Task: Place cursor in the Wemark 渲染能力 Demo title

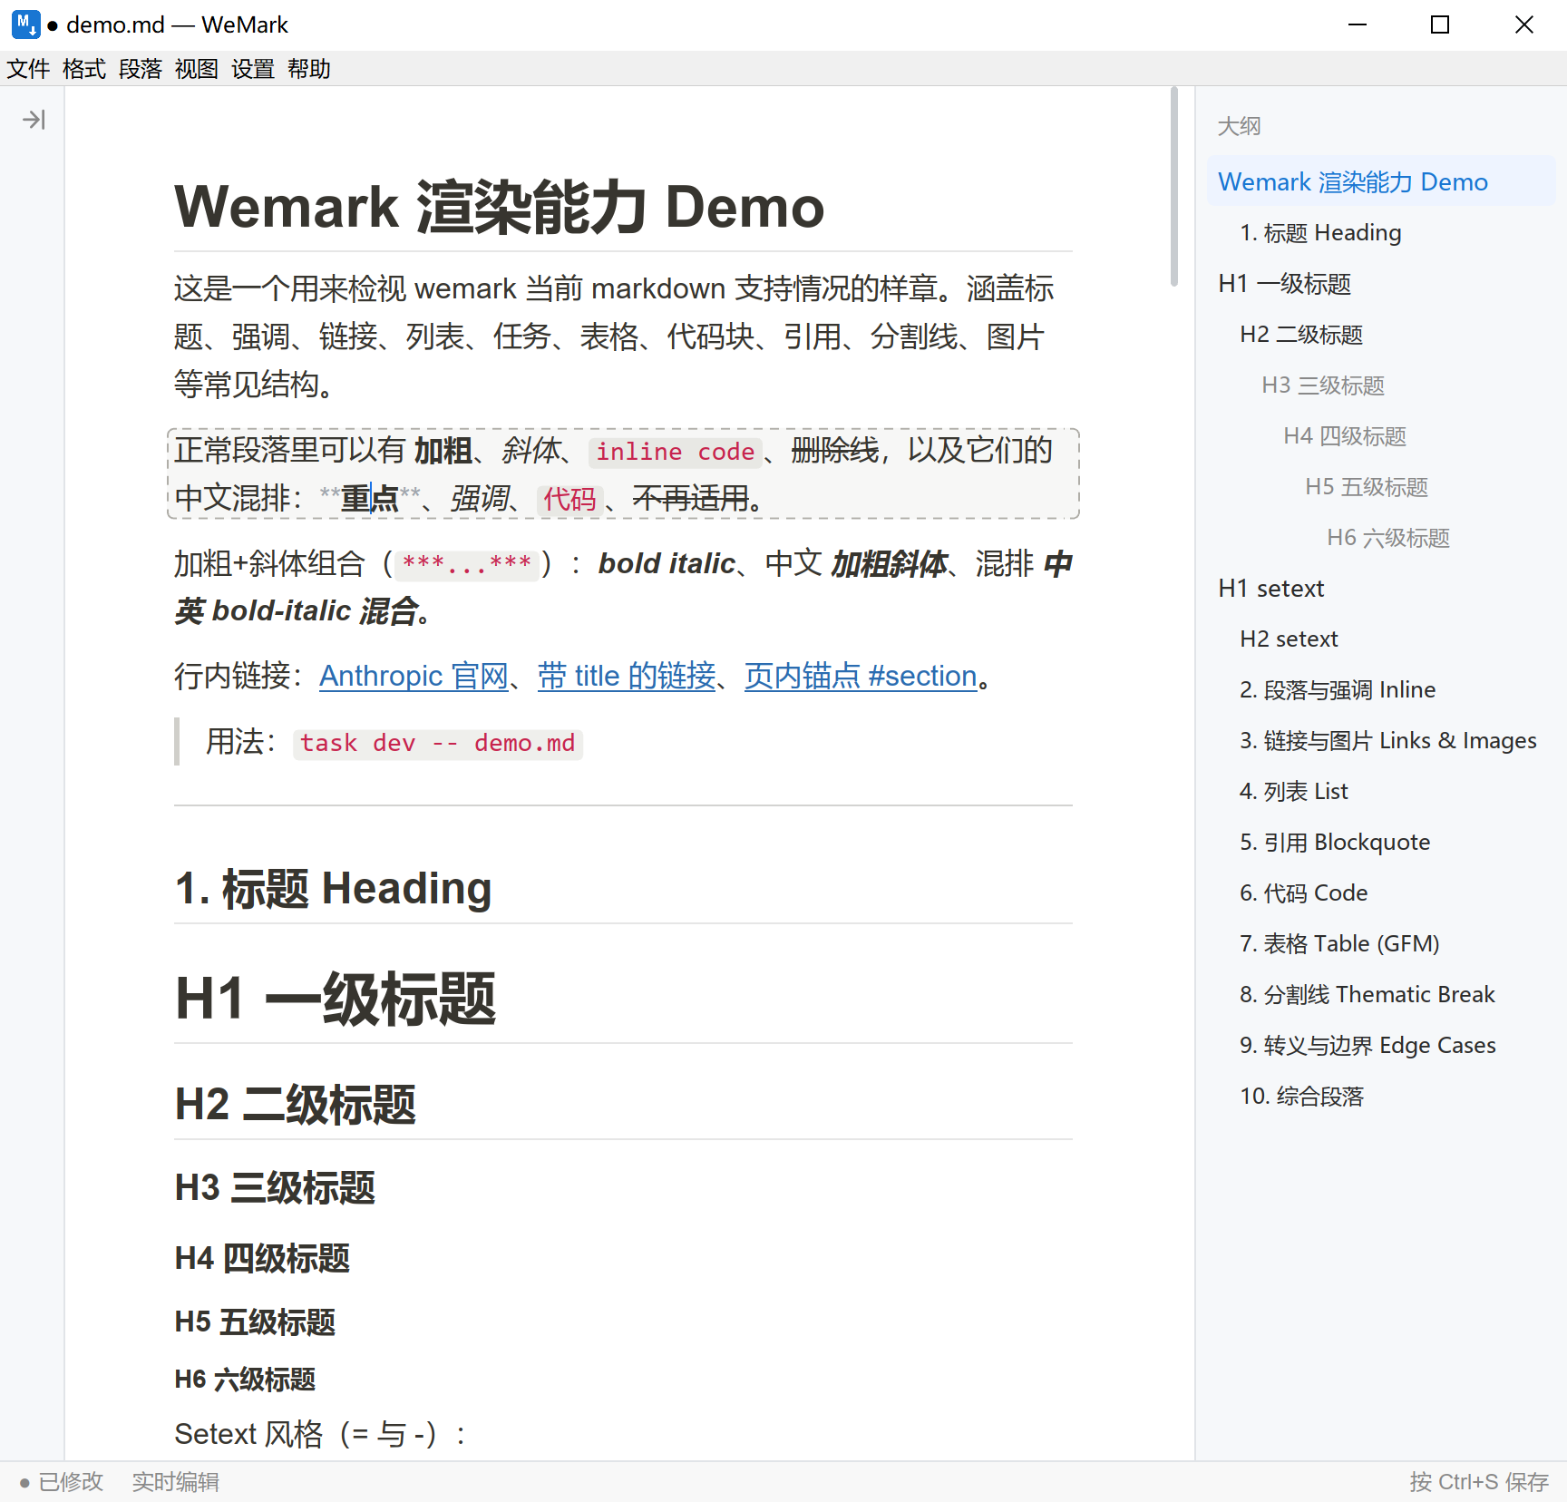Action: point(499,207)
